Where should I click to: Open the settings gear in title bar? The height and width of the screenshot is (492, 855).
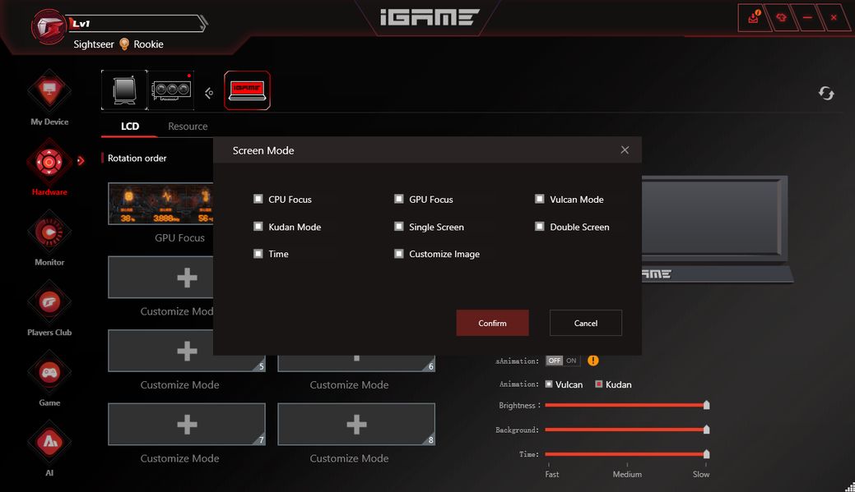[781, 17]
